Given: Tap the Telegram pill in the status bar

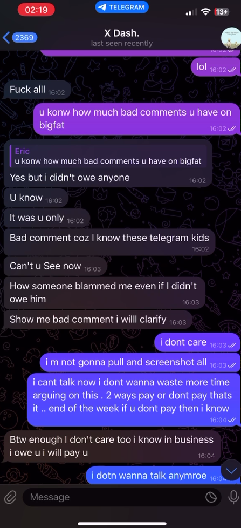Looking at the screenshot, I should pyautogui.click(x=122, y=7).
